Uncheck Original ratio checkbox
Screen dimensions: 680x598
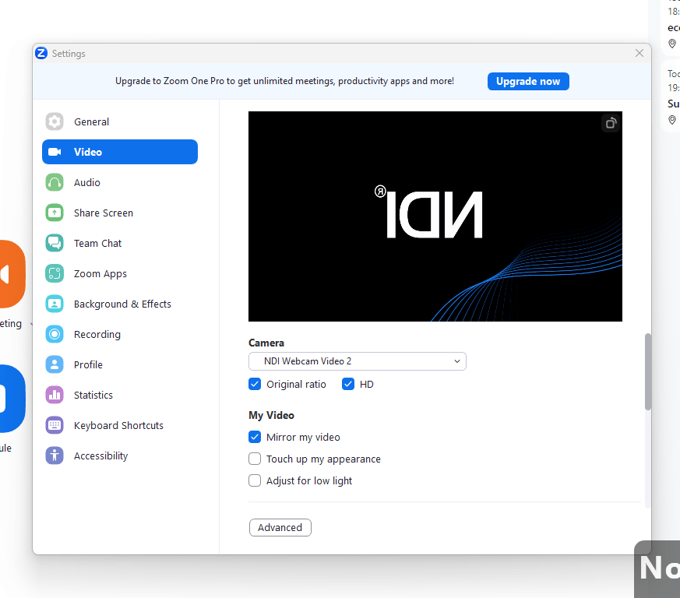pos(255,384)
